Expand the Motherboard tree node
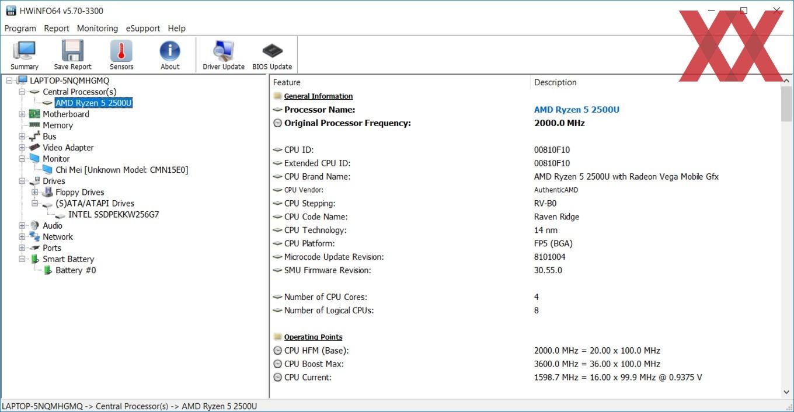 22,114
